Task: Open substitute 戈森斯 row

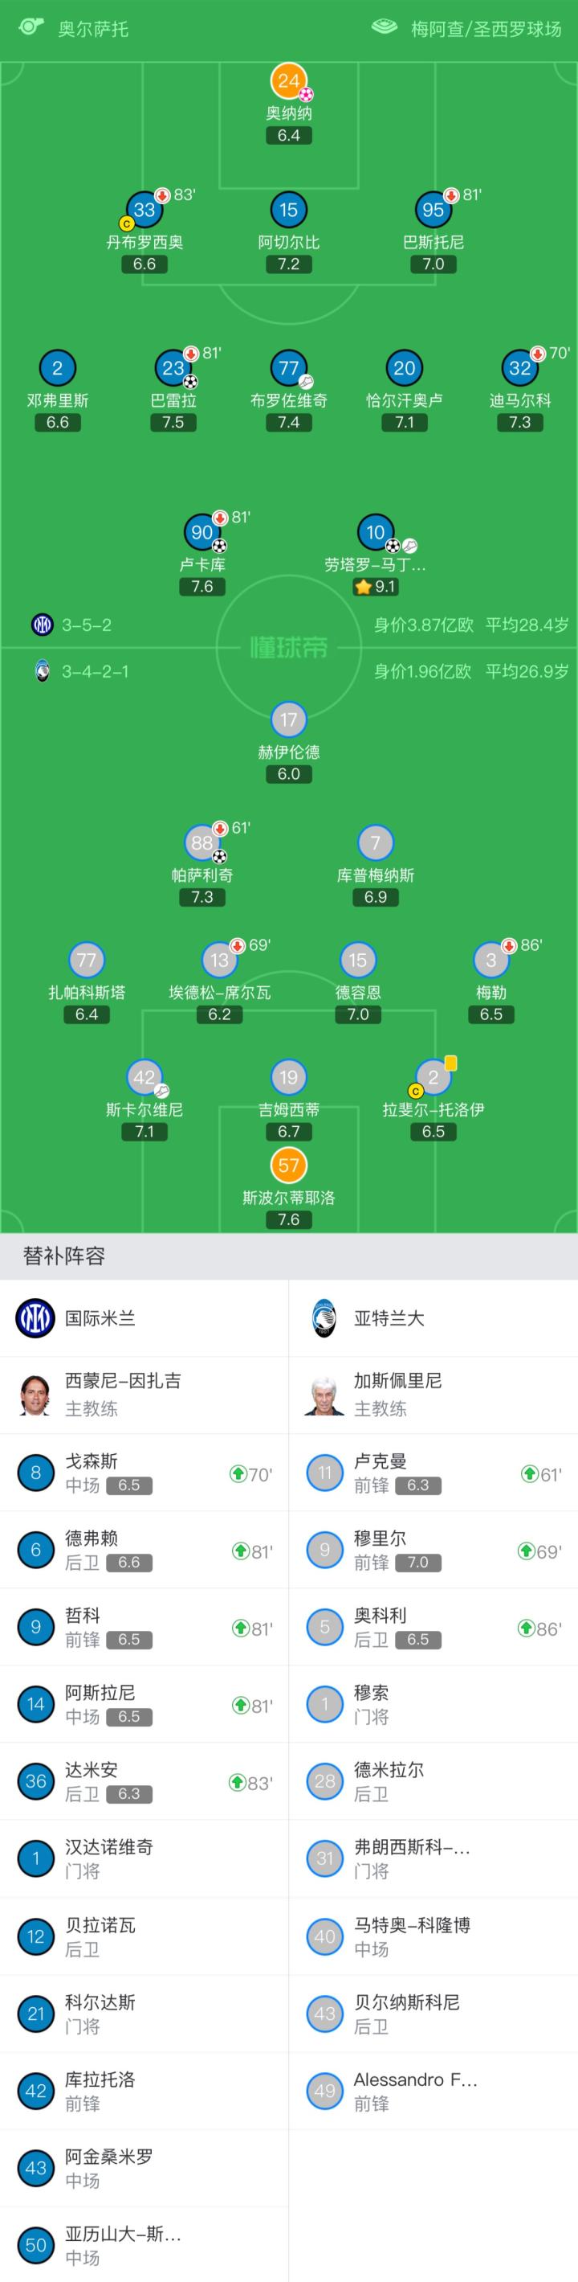Action: tap(144, 1473)
